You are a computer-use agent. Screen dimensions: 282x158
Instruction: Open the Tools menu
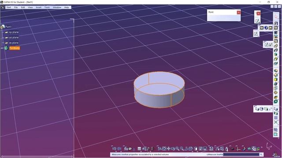pyautogui.click(x=47, y=7)
